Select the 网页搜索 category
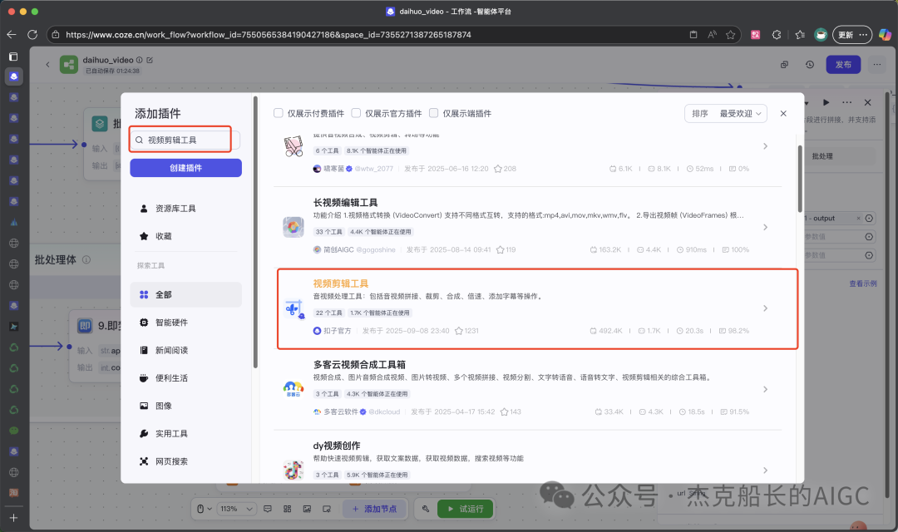The image size is (898, 532). [x=185, y=461]
